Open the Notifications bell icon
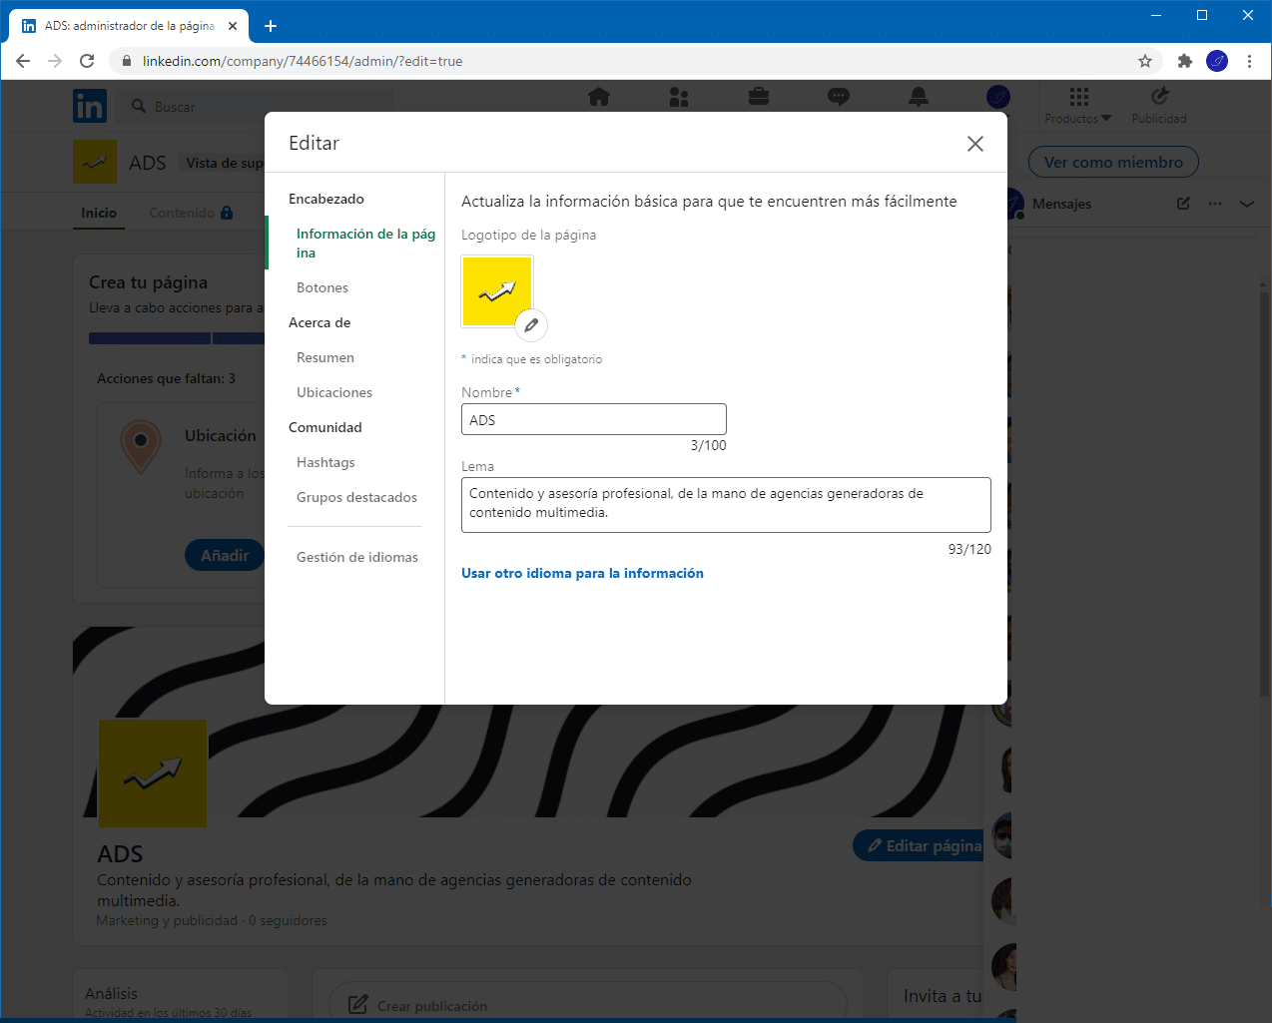This screenshot has height=1023, width=1272. click(x=919, y=97)
